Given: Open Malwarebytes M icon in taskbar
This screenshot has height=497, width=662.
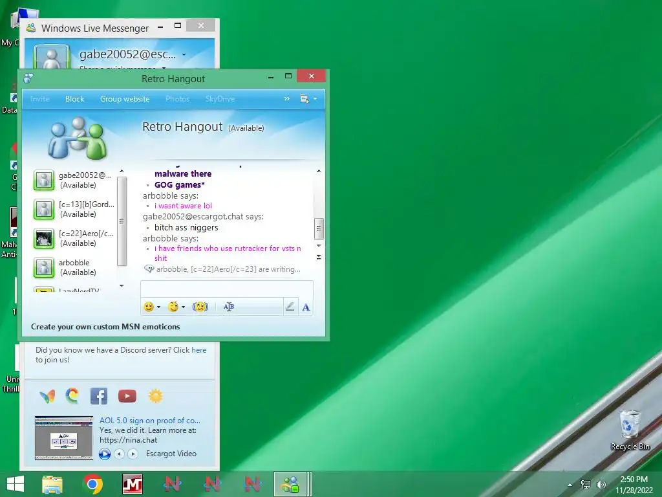Looking at the screenshot, I should pos(132,484).
